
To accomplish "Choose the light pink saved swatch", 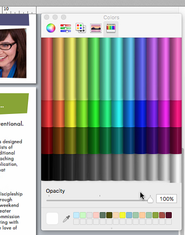I will [96, 215].
